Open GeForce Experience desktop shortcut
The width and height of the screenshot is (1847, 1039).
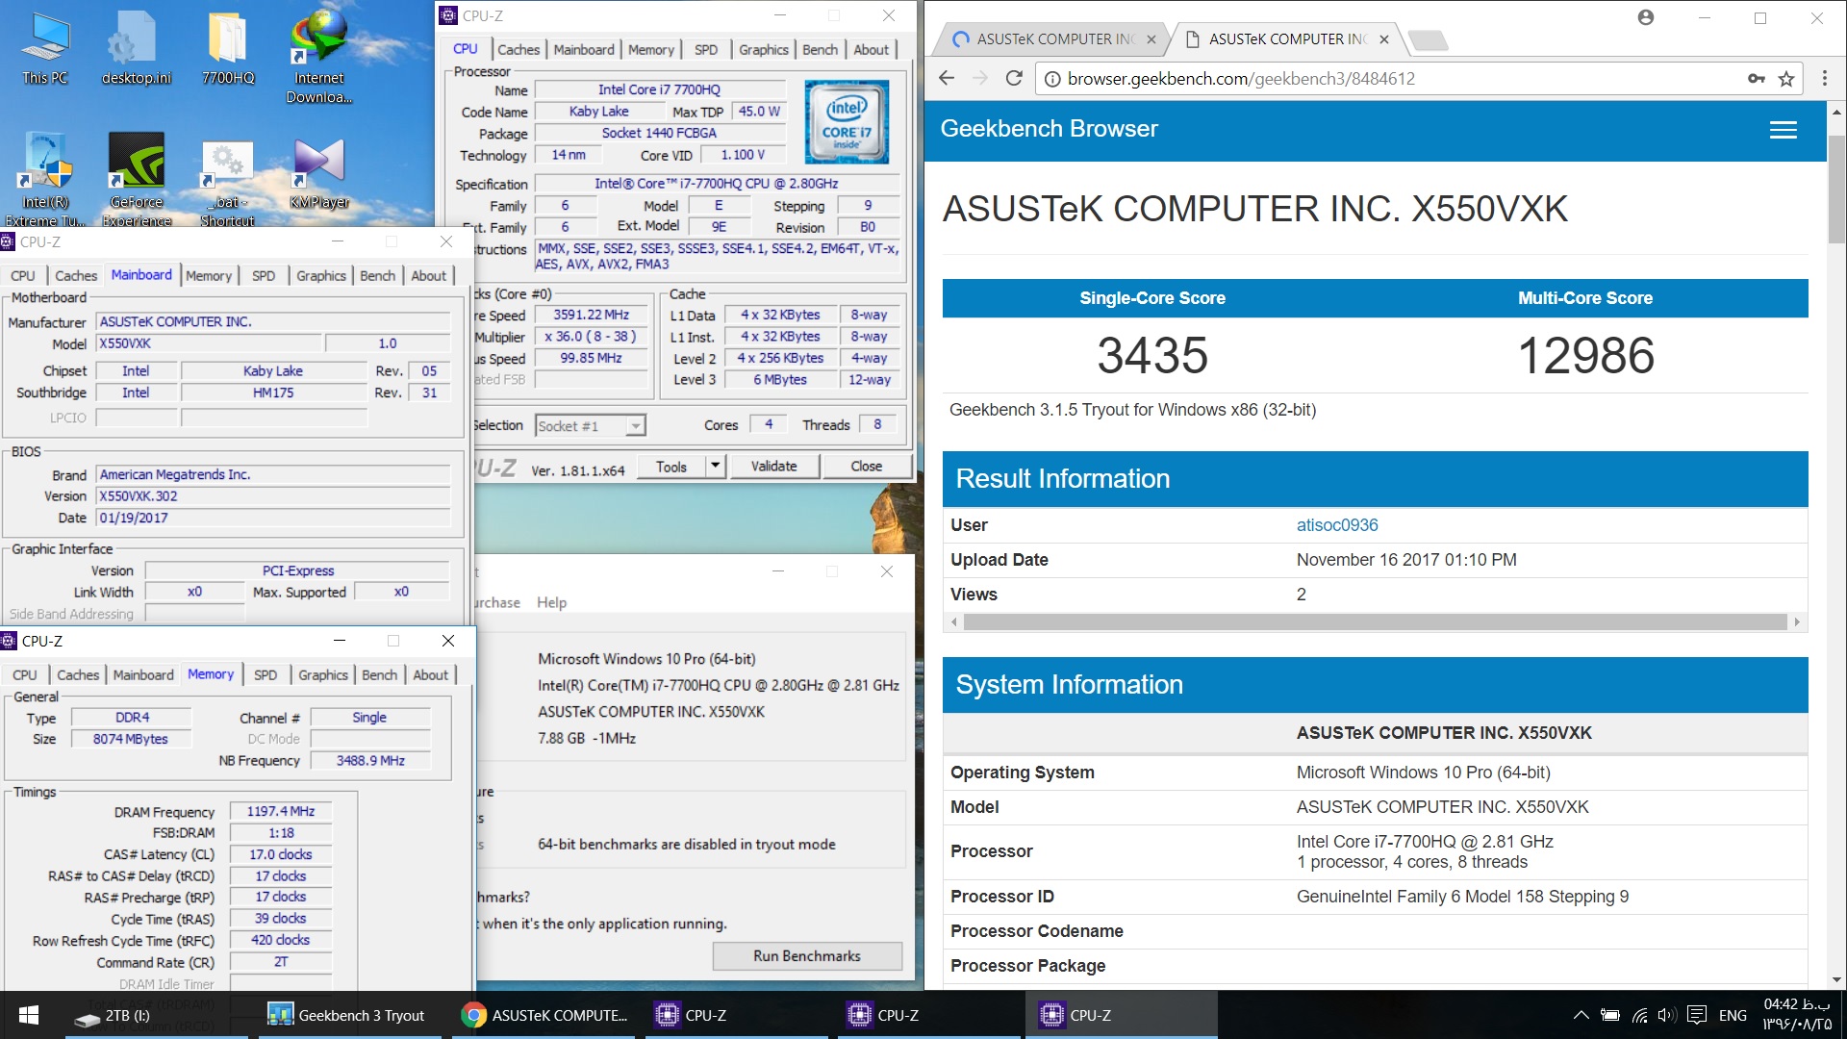(137, 179)
